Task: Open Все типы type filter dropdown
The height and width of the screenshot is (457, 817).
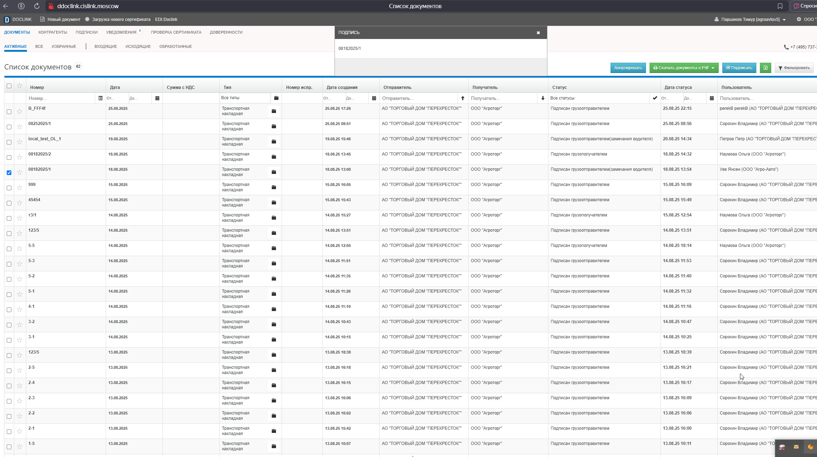Action: pos(245,98)
